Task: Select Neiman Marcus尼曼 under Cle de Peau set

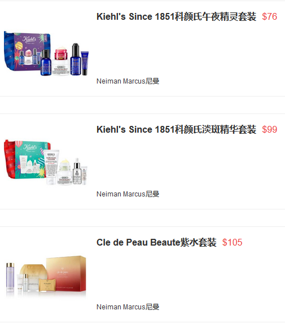Action: pos(128,307)
